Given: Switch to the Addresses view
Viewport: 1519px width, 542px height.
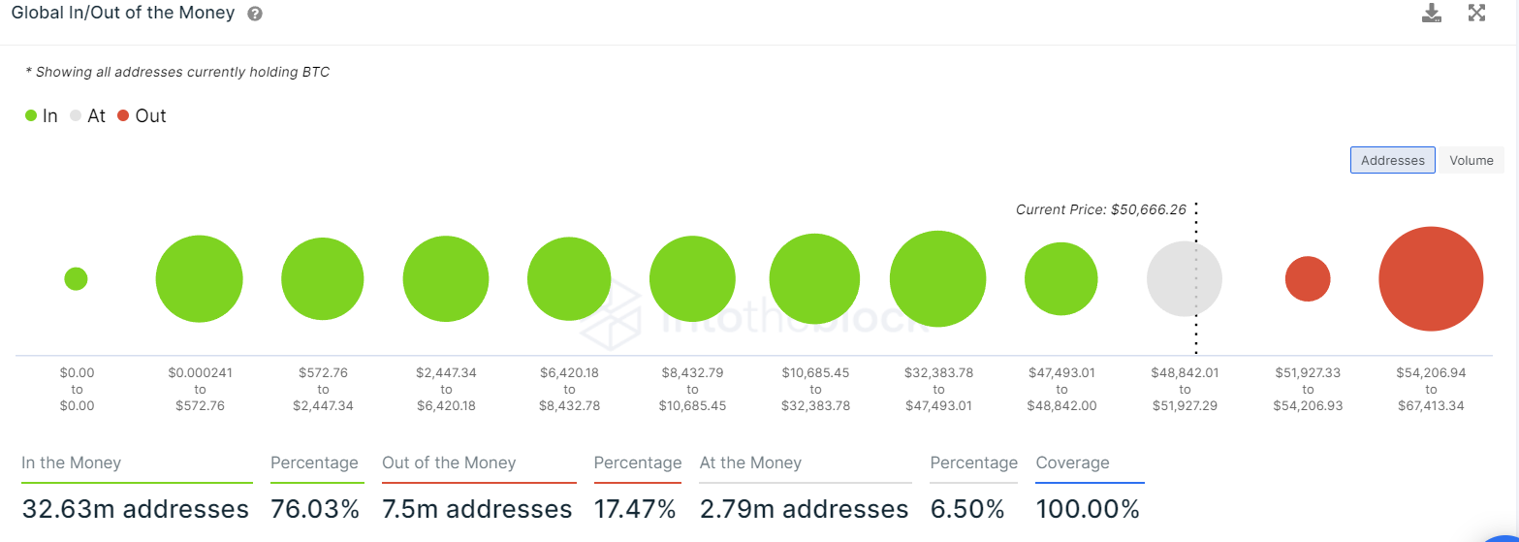Looking at the screenshot, I should click(1392, 160).
